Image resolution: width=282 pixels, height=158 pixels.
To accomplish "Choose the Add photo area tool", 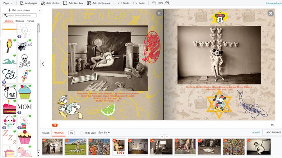I will pos(89,3).
